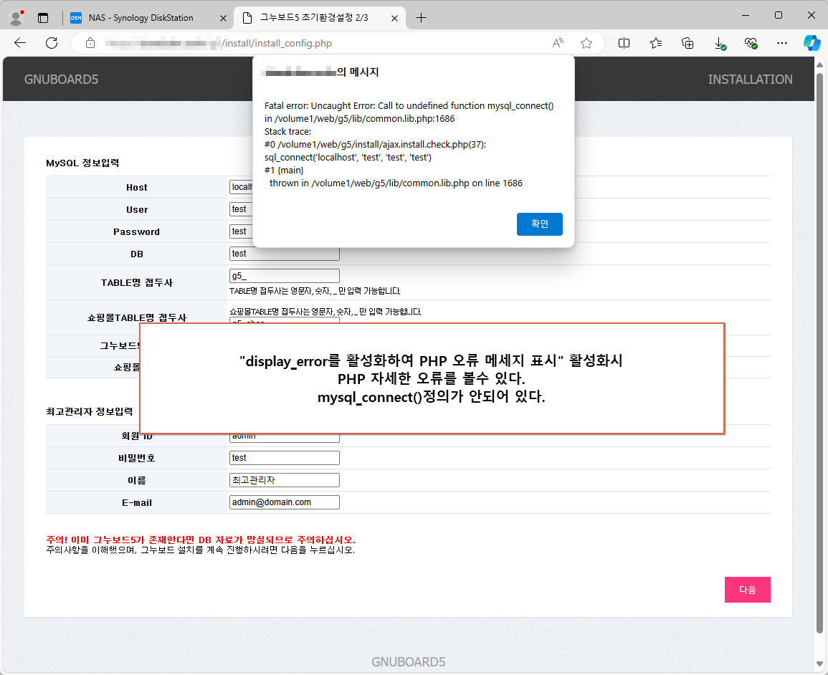Open the Settings and more ellipsis
Screen dimensions: 828x675
click(x=782, y=43)
